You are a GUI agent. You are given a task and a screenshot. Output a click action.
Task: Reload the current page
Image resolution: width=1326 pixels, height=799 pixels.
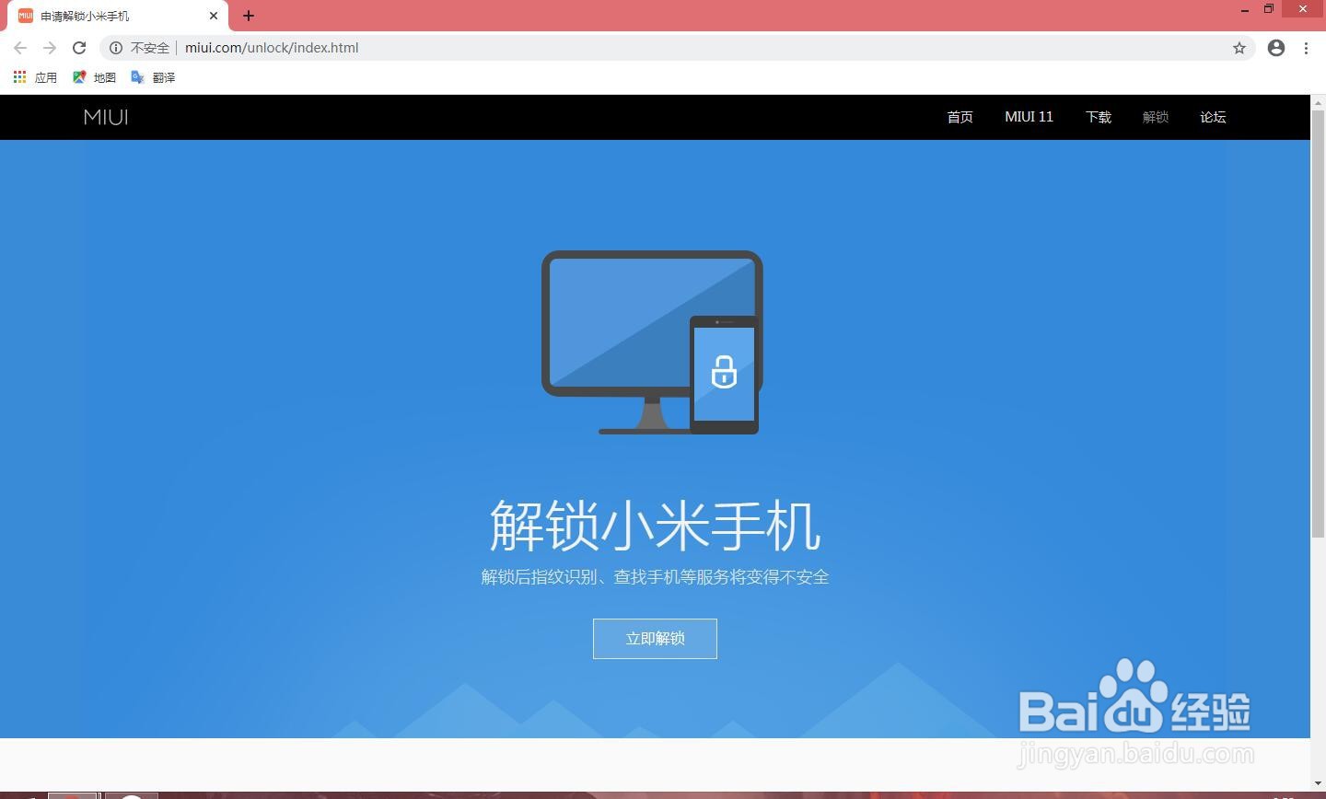(78, 48)
